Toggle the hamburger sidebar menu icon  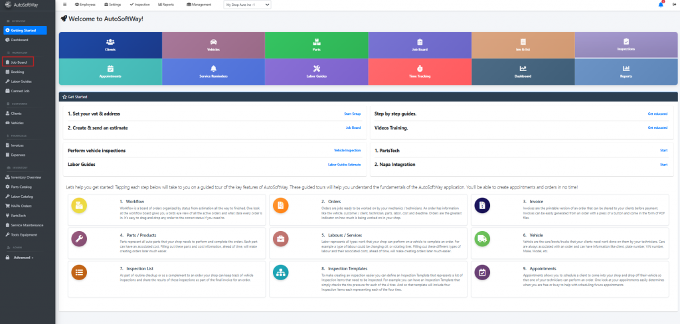64,5
